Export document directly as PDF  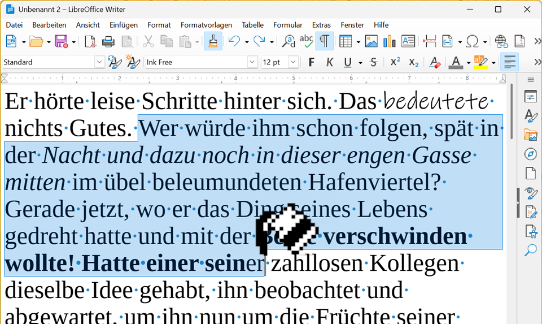(90, 41)
